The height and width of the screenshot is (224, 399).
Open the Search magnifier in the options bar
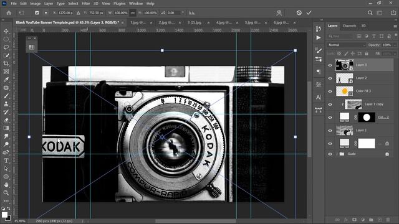pyautogui.click(x=370, y=12)
